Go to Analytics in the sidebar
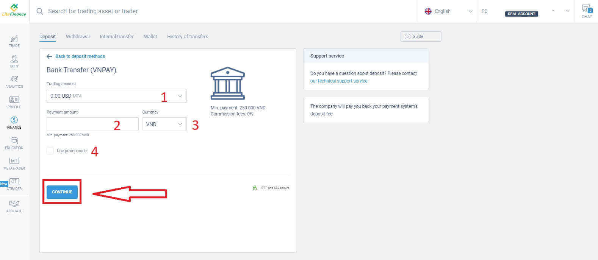This screenshot has height=260, width=598. (x=14, y=81)
